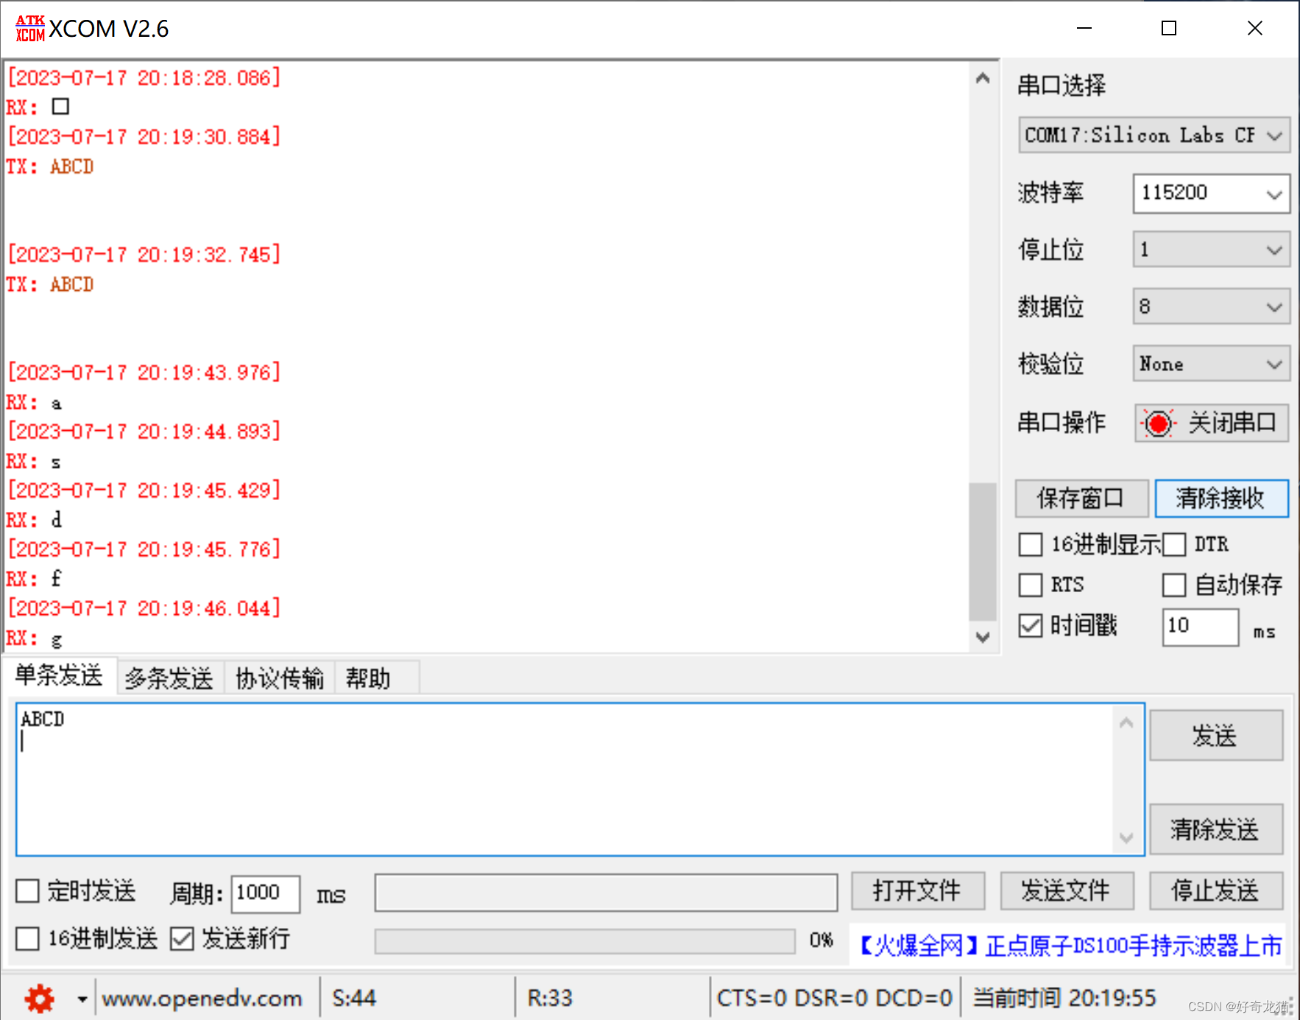Click the settings gear icon bottom-left
The width and height of the screenshot is (1300, 1020).
click(38, 998)
